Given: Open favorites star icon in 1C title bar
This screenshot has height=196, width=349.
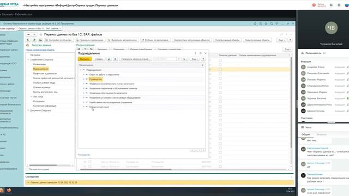Looking at the screenshot, I should [266, 23].
